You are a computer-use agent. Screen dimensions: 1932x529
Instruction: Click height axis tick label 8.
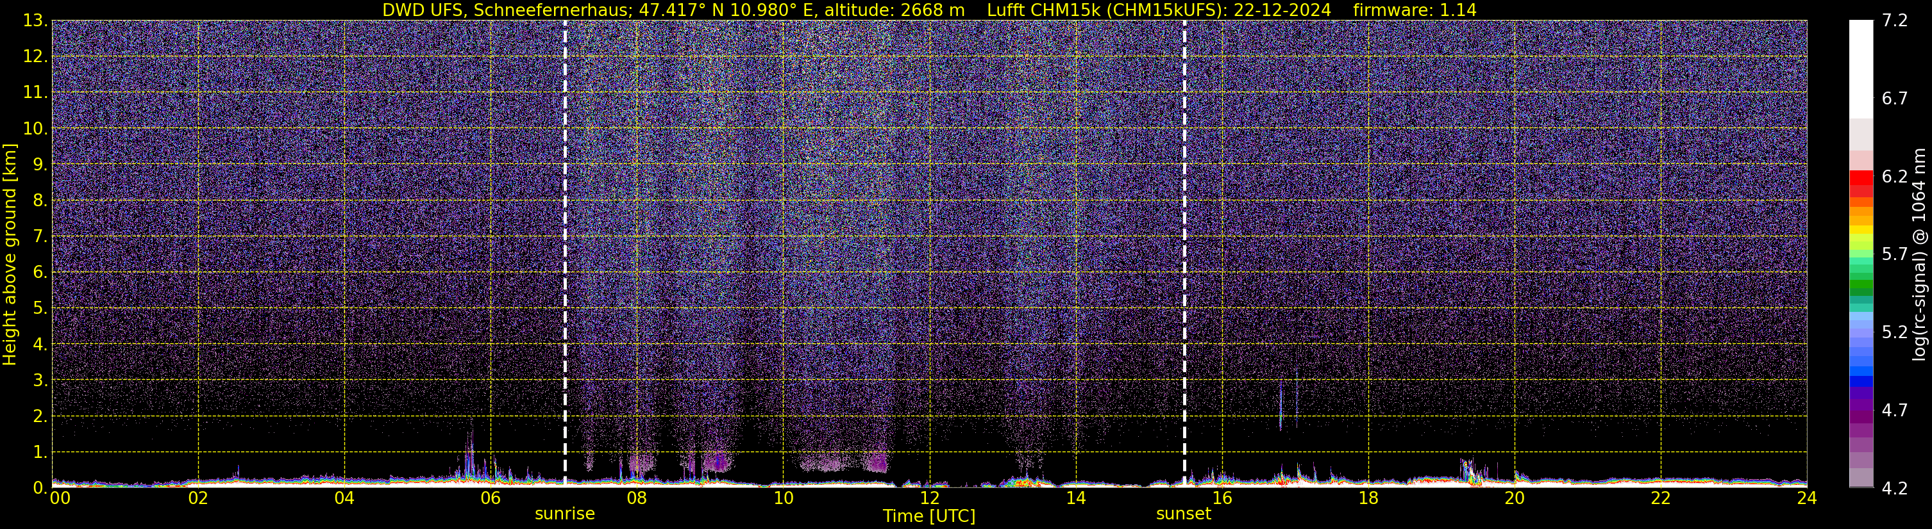coord(40,201)
